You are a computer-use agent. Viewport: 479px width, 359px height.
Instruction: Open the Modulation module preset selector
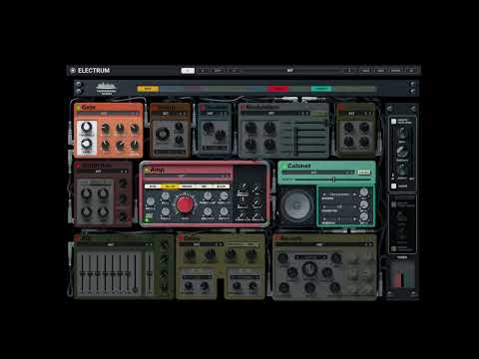(x=275, y=114)
